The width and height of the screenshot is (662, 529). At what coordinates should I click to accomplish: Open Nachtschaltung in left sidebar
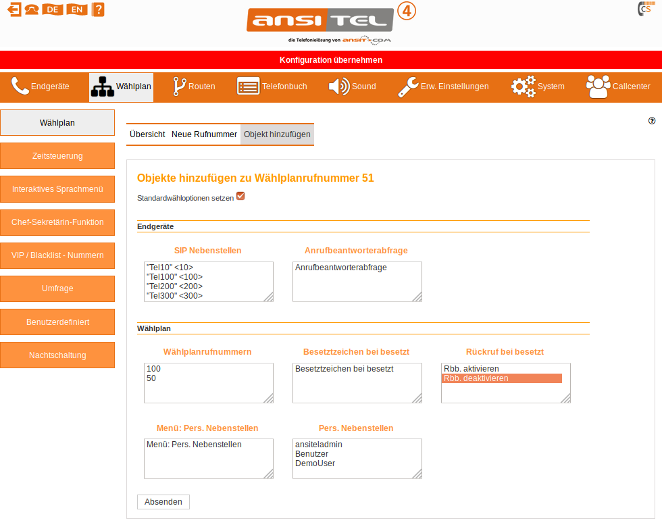pyautogui.click(x=57, y=355)
